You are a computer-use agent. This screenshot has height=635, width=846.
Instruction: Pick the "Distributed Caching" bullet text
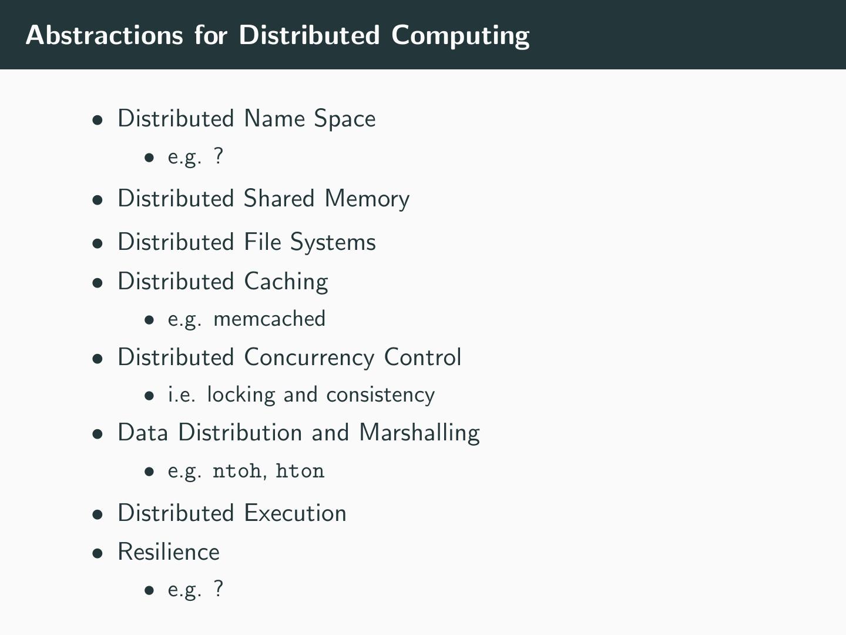[223, 282]
